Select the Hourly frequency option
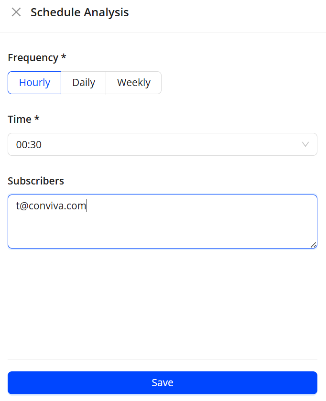326x401 pixels. tap(34, 83)
